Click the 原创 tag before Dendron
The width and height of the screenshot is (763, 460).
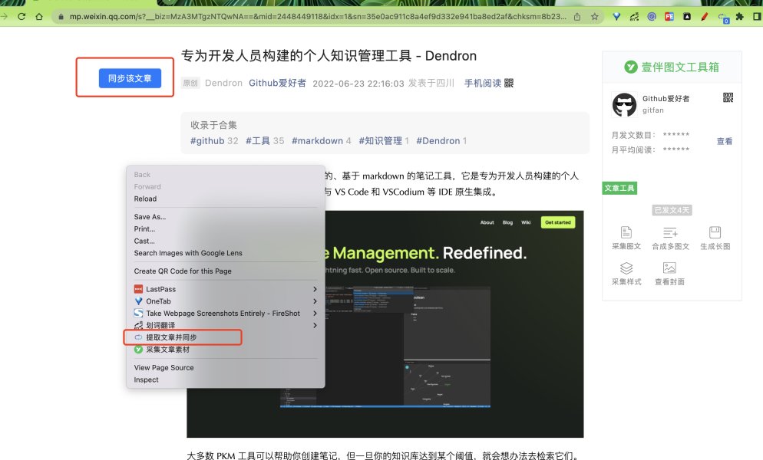190,83
